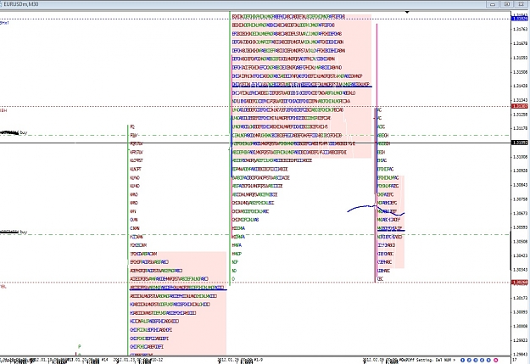530x364 pixels.
Task: Click the '#10-12' profile label on time axis
Action: 155,360
